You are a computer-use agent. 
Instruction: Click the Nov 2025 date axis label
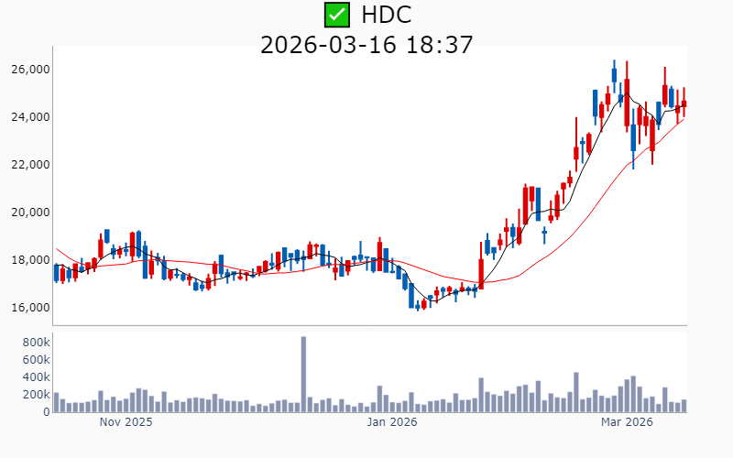(x=126, y=422)
